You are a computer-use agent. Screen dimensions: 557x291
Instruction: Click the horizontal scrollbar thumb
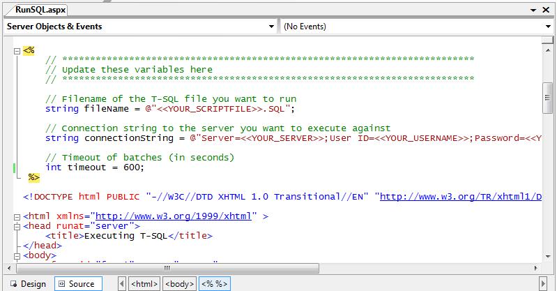click(167, 268)
